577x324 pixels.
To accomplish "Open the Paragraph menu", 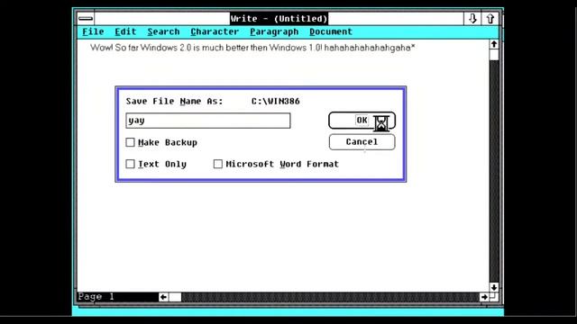I will click(274, 31).
